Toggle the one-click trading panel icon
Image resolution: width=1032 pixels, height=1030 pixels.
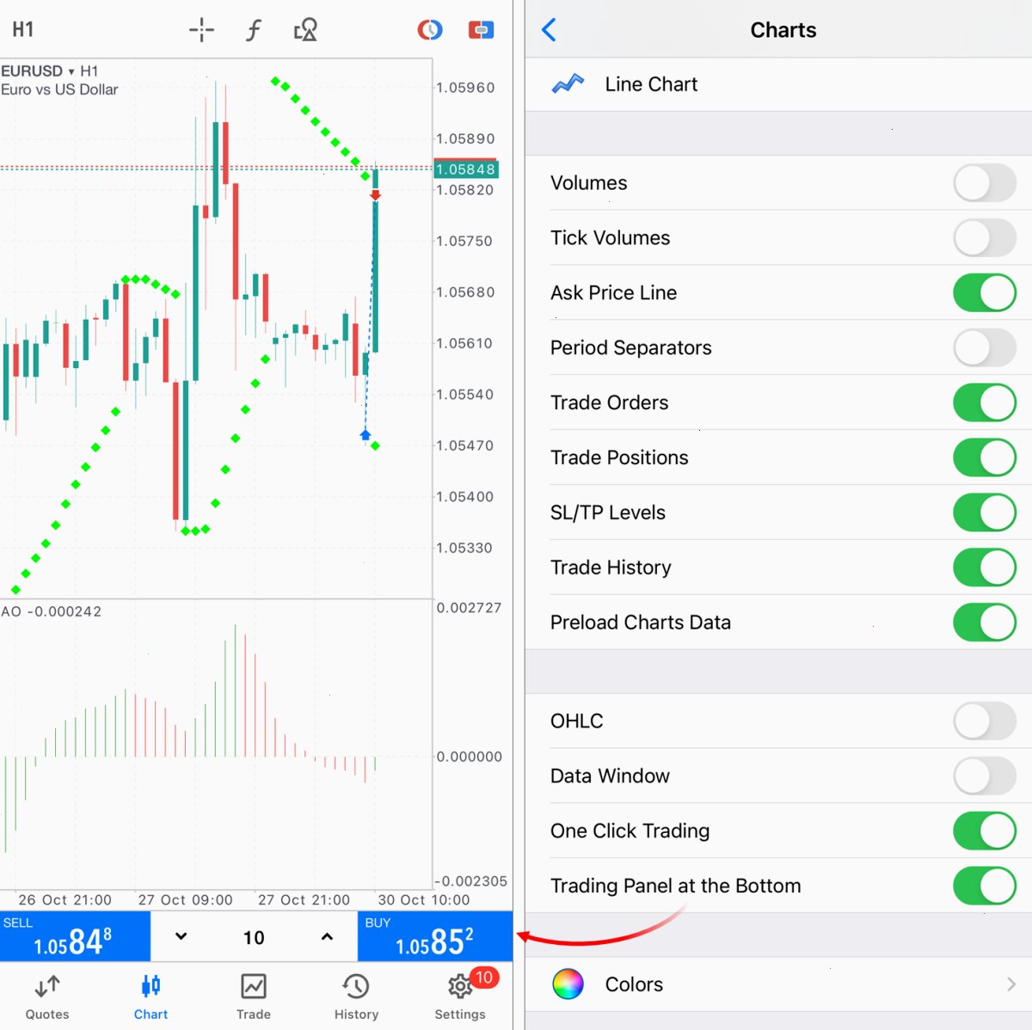click(x=481, y=30)
